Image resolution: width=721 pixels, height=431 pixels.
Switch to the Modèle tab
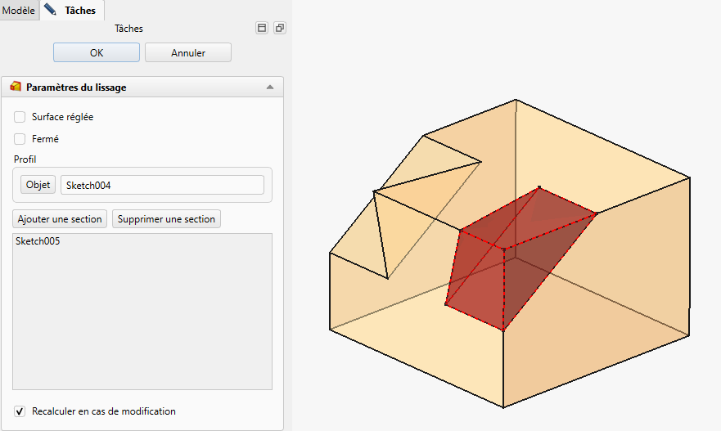(19, 10)
